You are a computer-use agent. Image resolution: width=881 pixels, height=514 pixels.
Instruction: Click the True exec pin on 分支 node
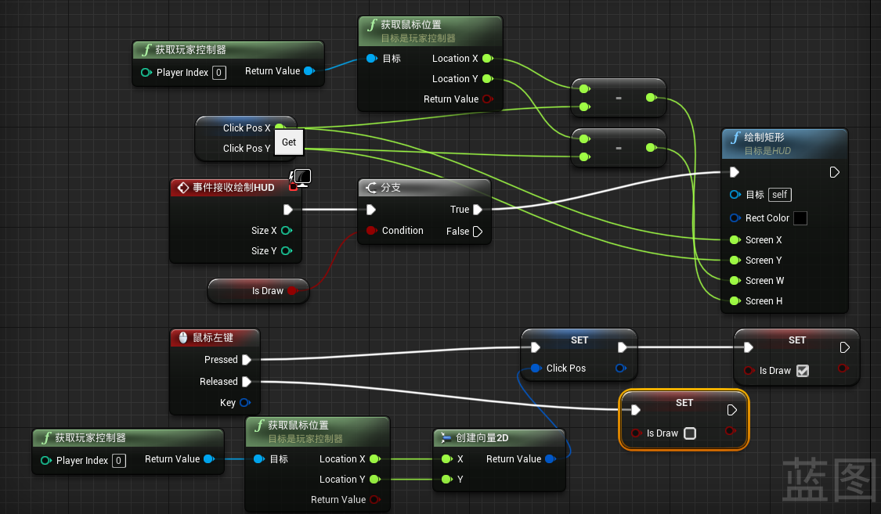coord(478,210)
